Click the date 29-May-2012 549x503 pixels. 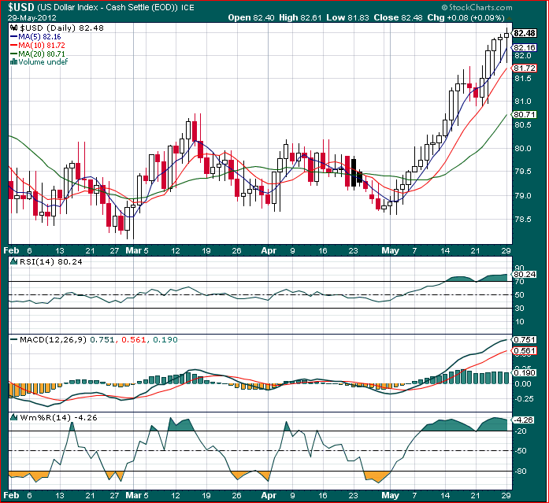[x=32, y=18]
